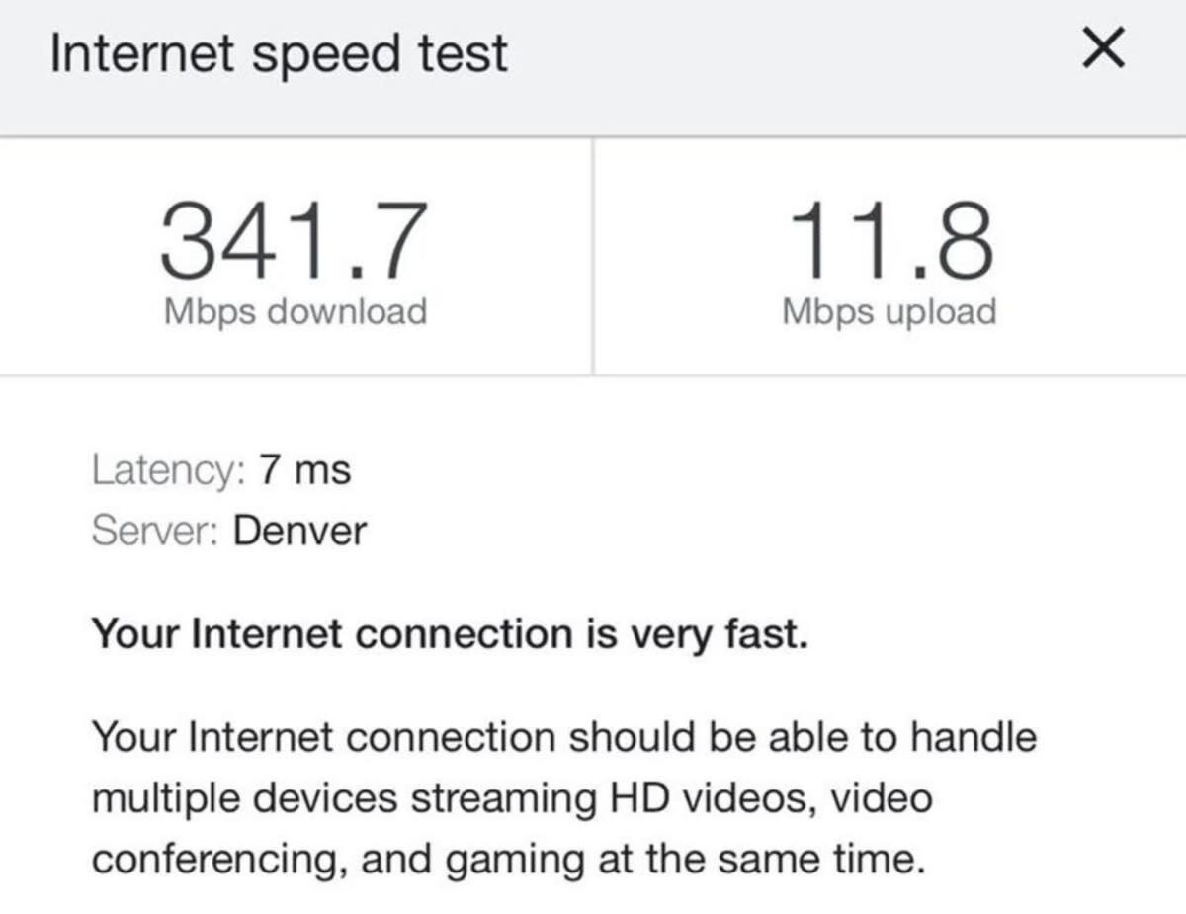Click the word 'download' under 341.7
The image size is (1186, 914).
[347, 311]
